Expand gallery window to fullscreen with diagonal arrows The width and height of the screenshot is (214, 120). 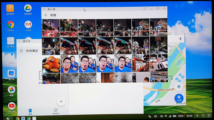145,9
